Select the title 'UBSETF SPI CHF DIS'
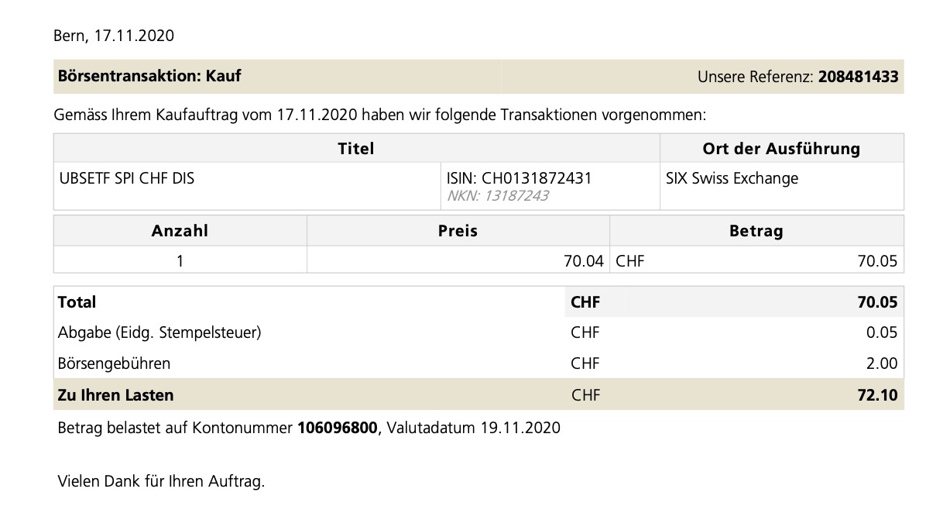The height and width of the screenshot is (506, 926). pos(127,178)
